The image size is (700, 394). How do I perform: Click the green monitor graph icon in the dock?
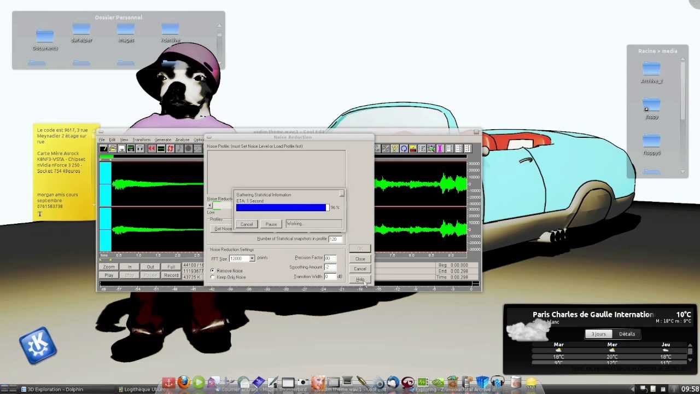click(422, 383)
